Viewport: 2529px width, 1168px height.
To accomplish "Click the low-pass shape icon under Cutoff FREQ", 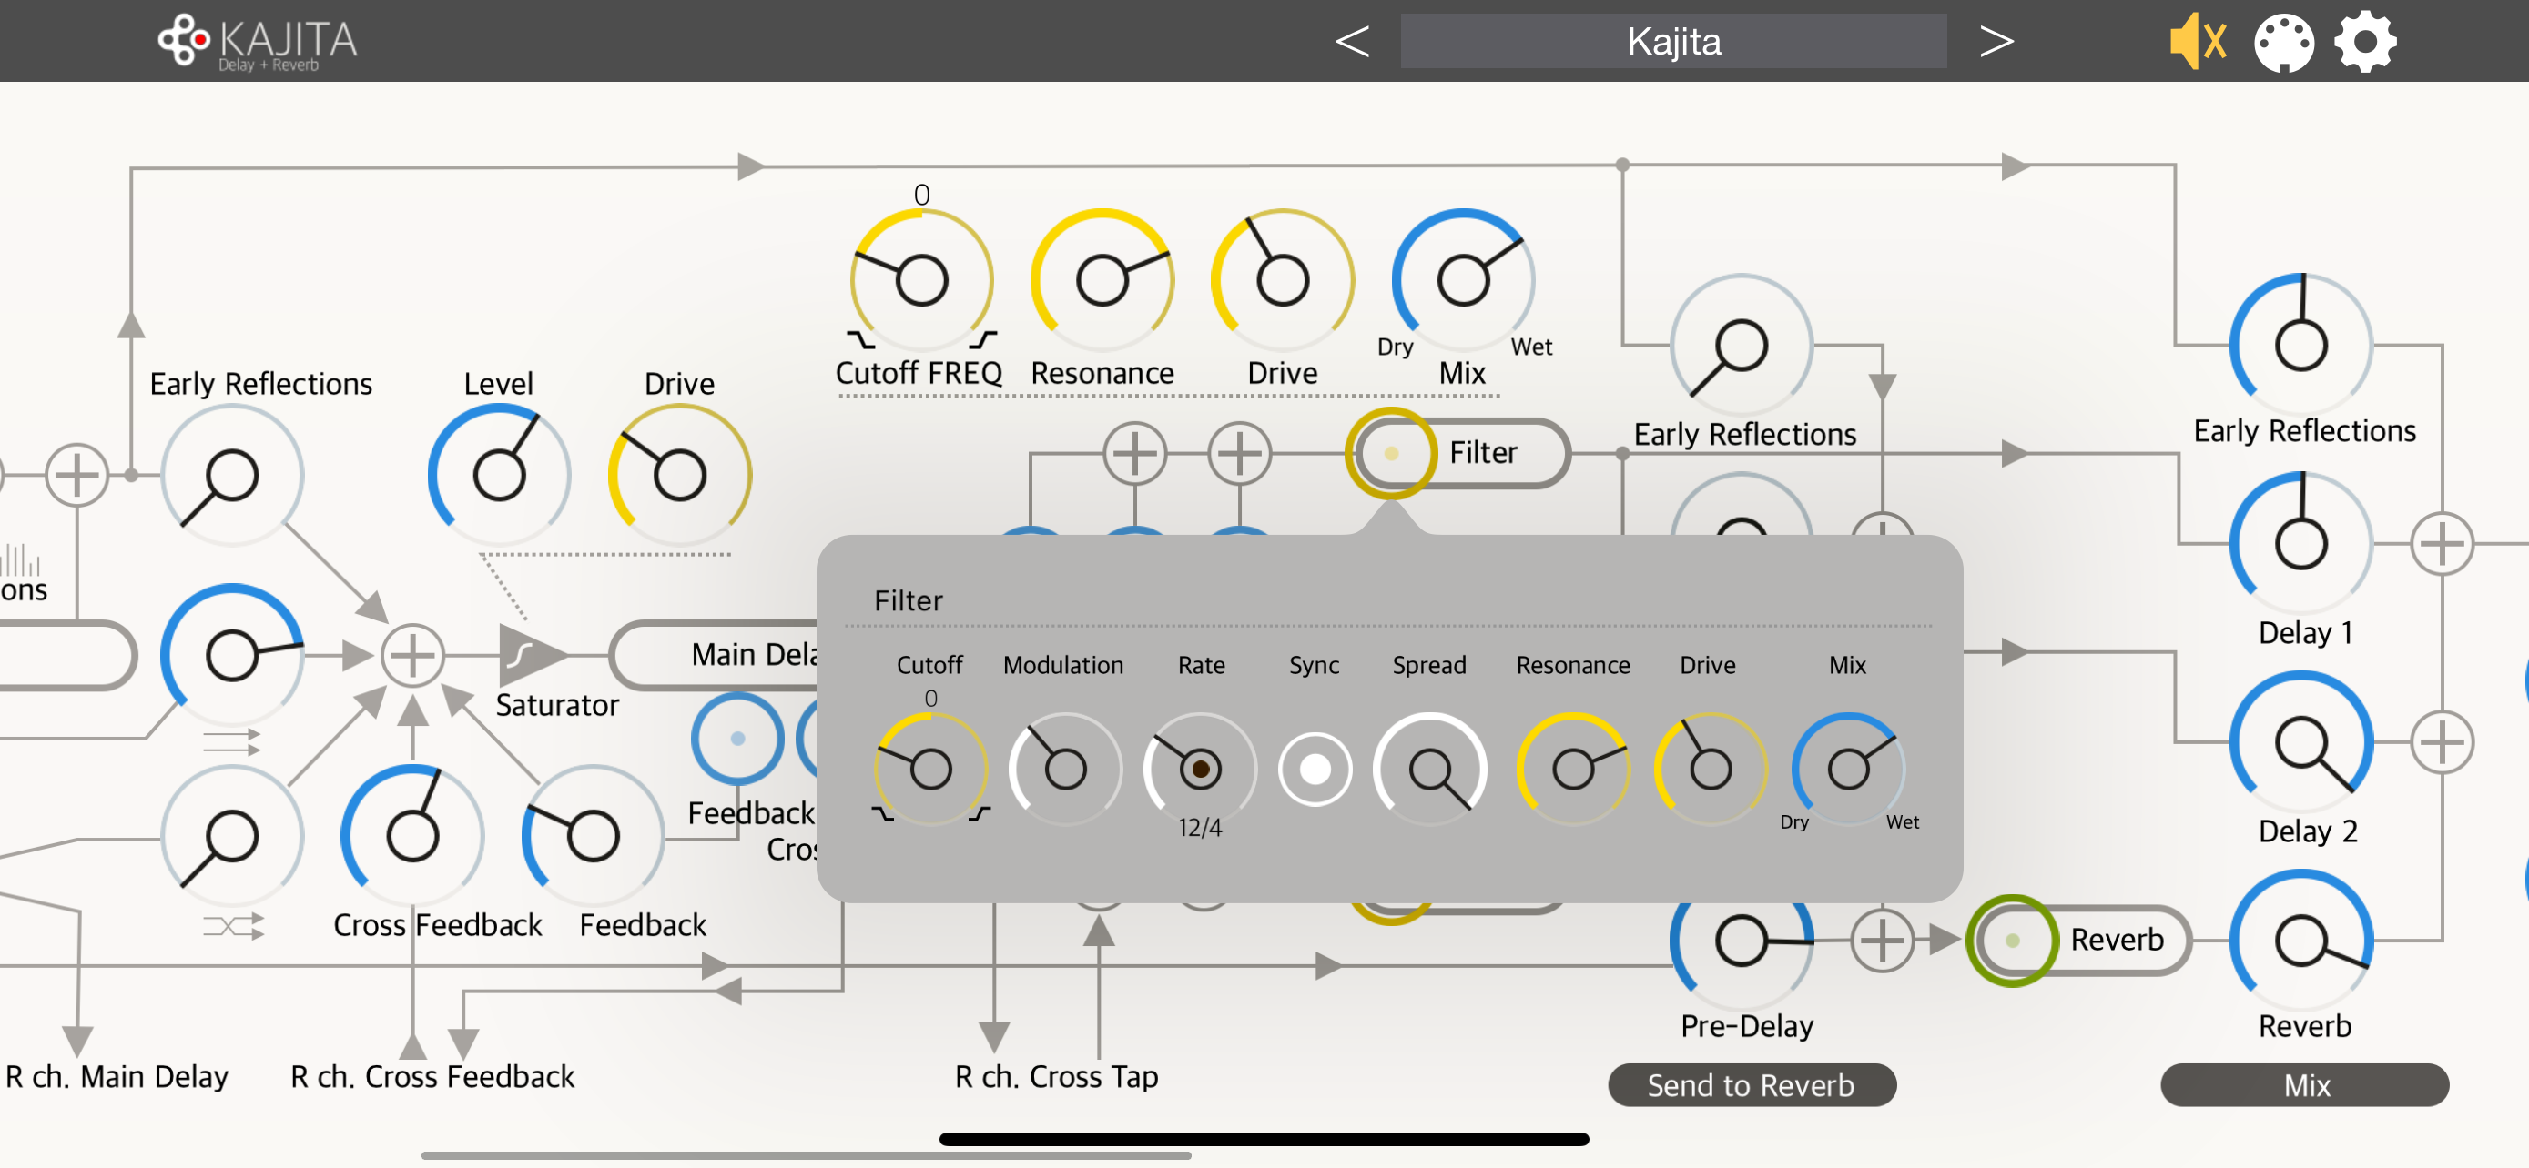I will tap(860, 340).
